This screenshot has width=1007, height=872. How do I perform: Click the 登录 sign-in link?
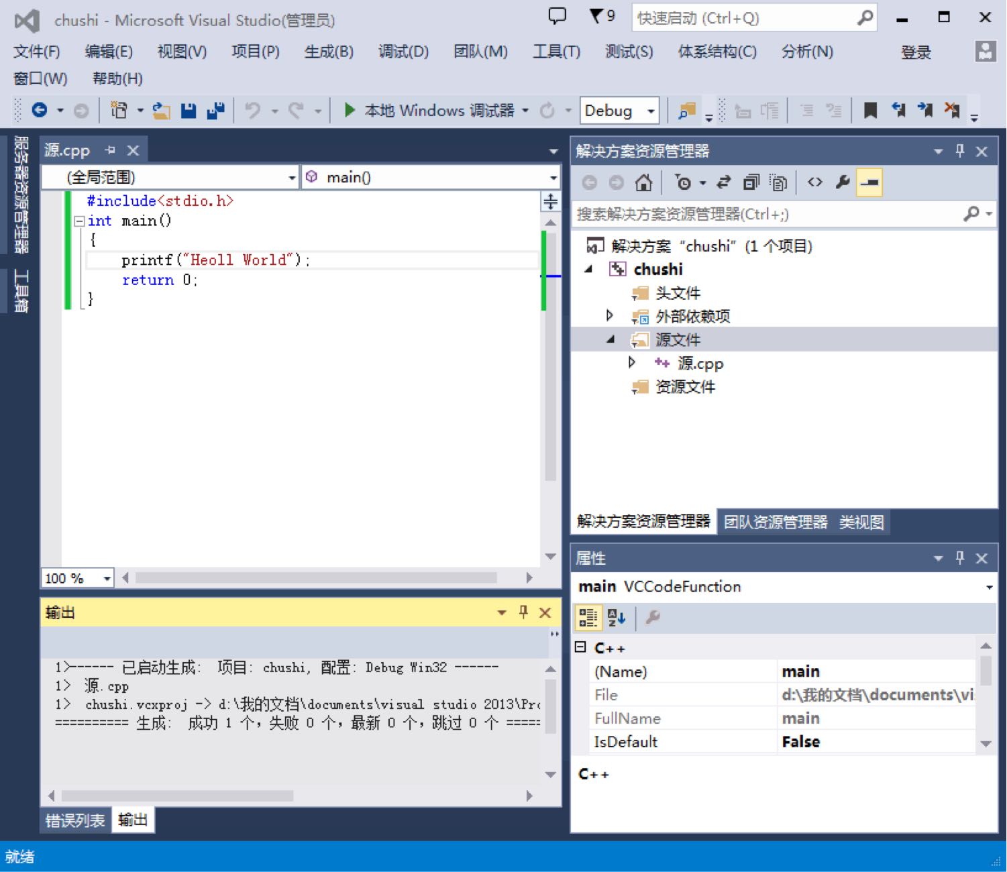tap(916, 52)
